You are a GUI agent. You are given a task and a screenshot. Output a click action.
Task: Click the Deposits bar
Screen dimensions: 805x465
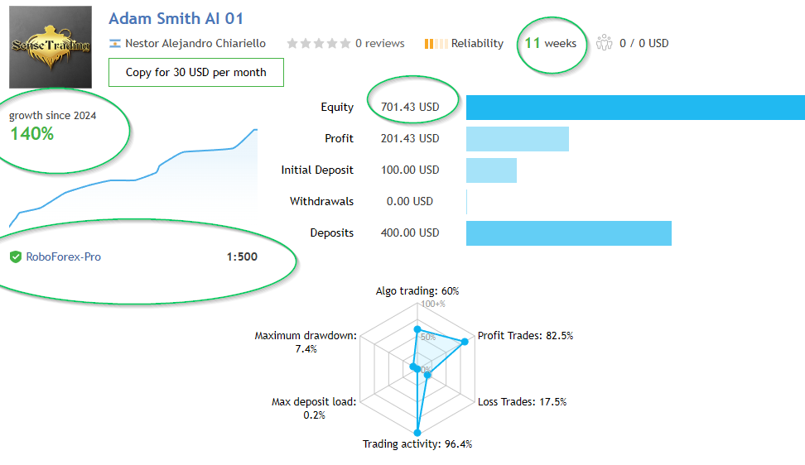click(x=569, y=232)
